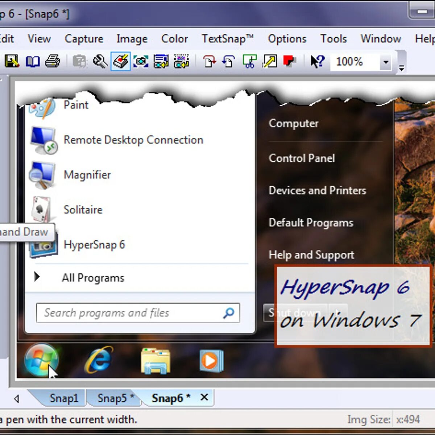This screenshot has height=435, width=435.
Task: Click the crop scissors icon
Action: (x=249, y=62)
